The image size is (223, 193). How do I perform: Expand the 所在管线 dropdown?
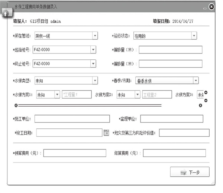[95, 36]
